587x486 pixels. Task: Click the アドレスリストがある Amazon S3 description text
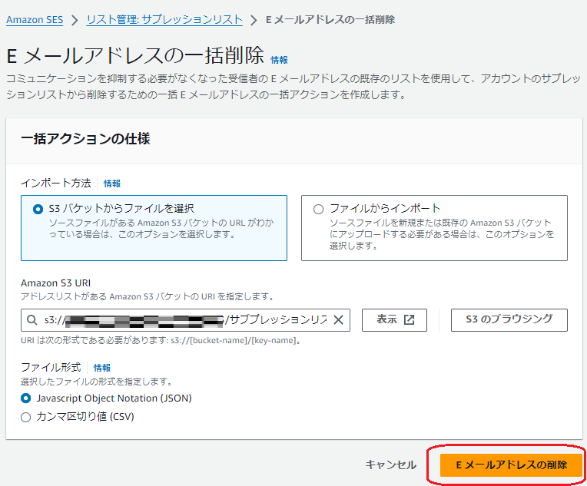pos(148,296)
